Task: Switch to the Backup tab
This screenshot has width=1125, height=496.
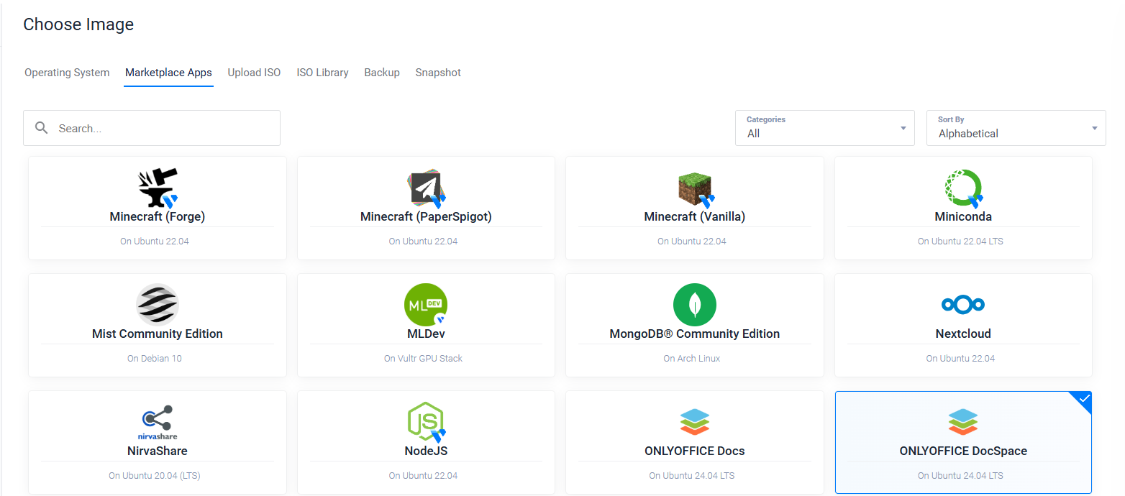Action: [x=382, y=73]
